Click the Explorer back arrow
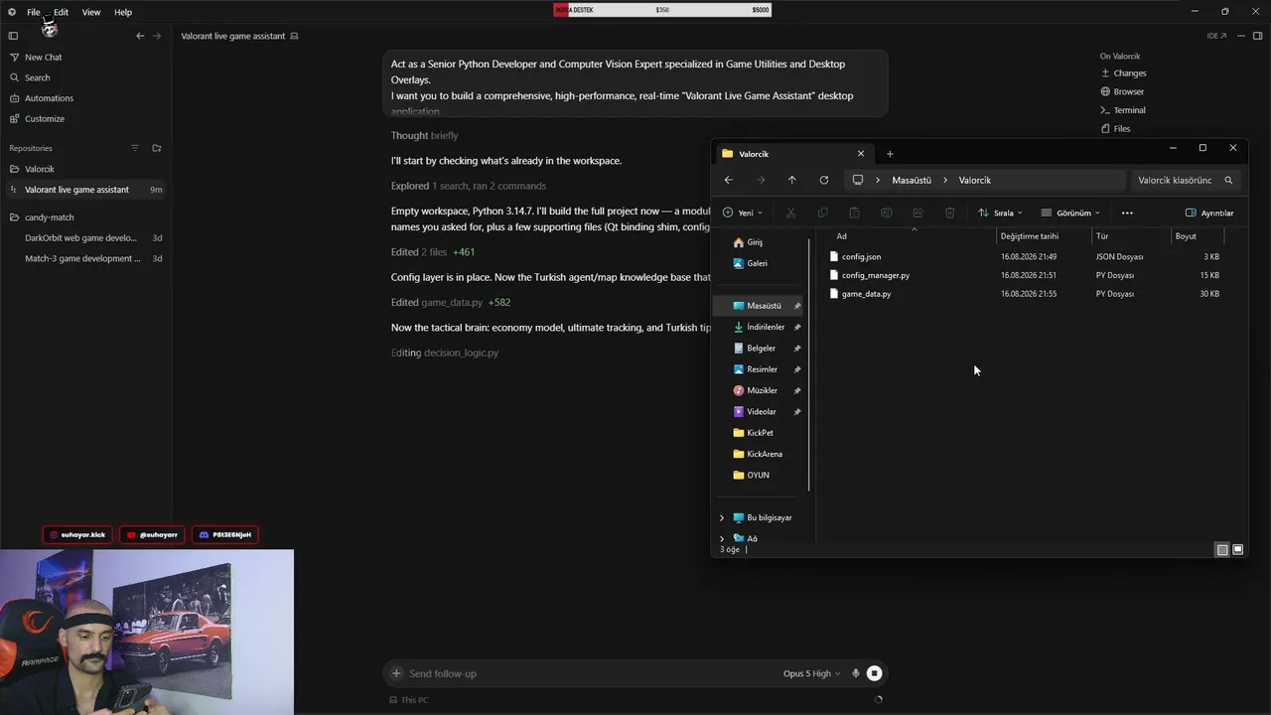 click(729, 180)
